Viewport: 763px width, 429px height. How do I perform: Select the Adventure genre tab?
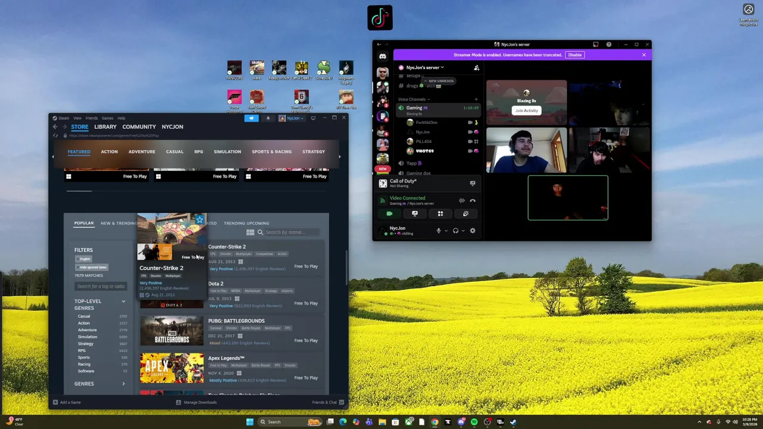click(x=142, y=151)
